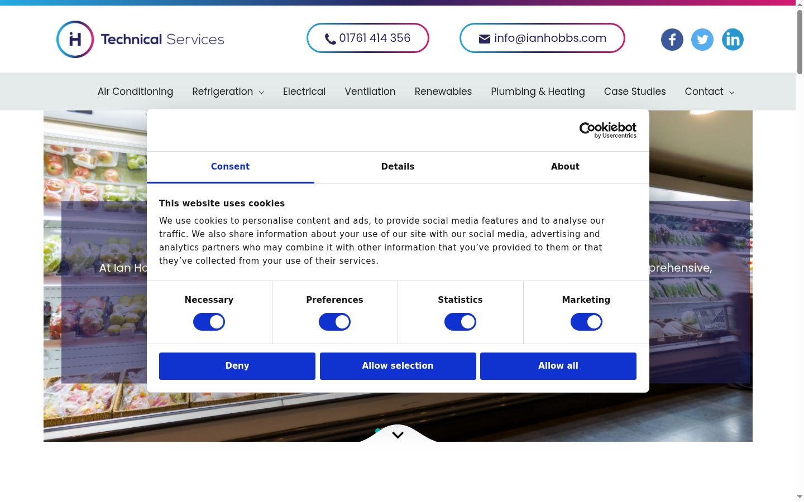The height and width of the screenshot is (502, 804).
Task: Go to Plumbing & Heating page
Action: pos(538,91)
